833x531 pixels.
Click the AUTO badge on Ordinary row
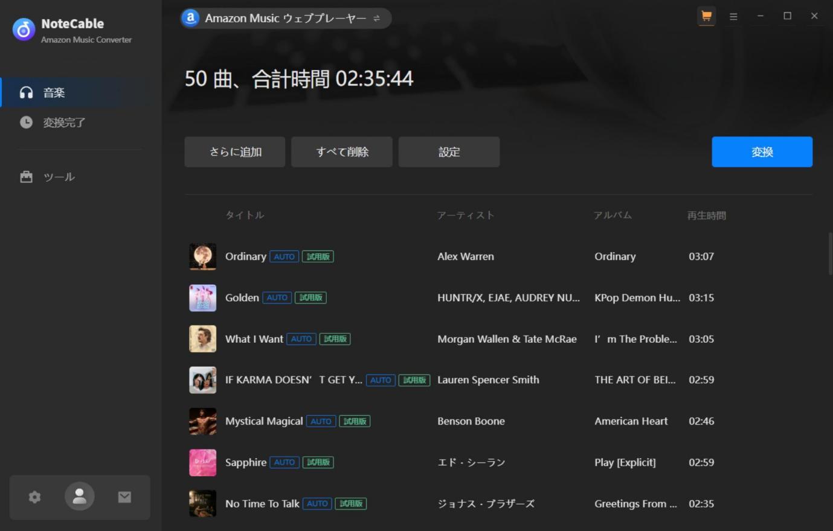coord(284,256)
